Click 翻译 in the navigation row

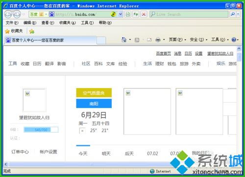(49, 64)
